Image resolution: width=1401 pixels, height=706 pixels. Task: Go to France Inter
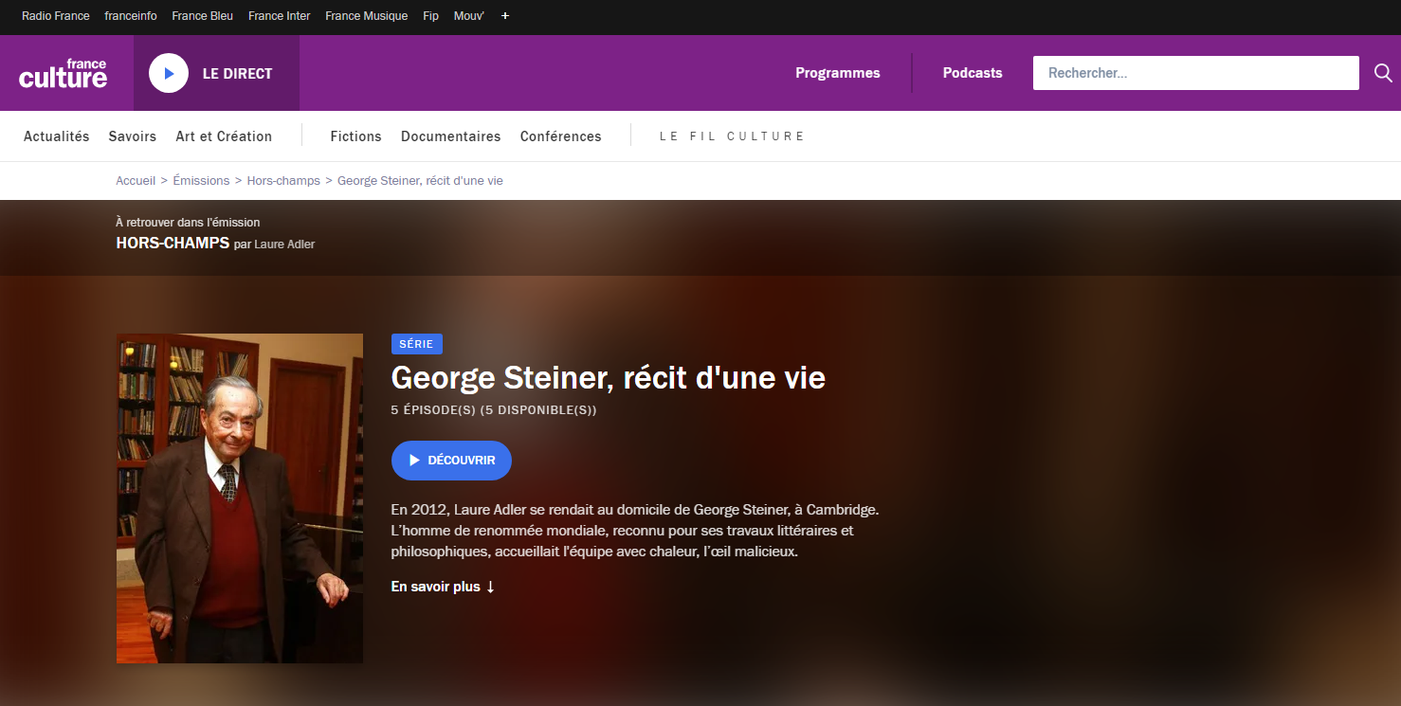279,16
